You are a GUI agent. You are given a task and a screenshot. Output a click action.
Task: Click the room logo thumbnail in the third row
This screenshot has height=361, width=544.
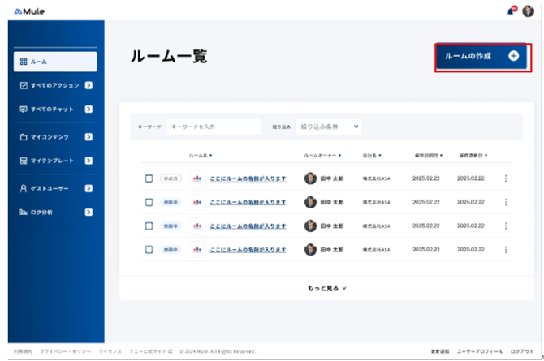point(197,226)
